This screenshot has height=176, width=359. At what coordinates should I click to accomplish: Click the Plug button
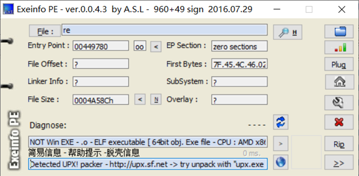click(339, 65)
